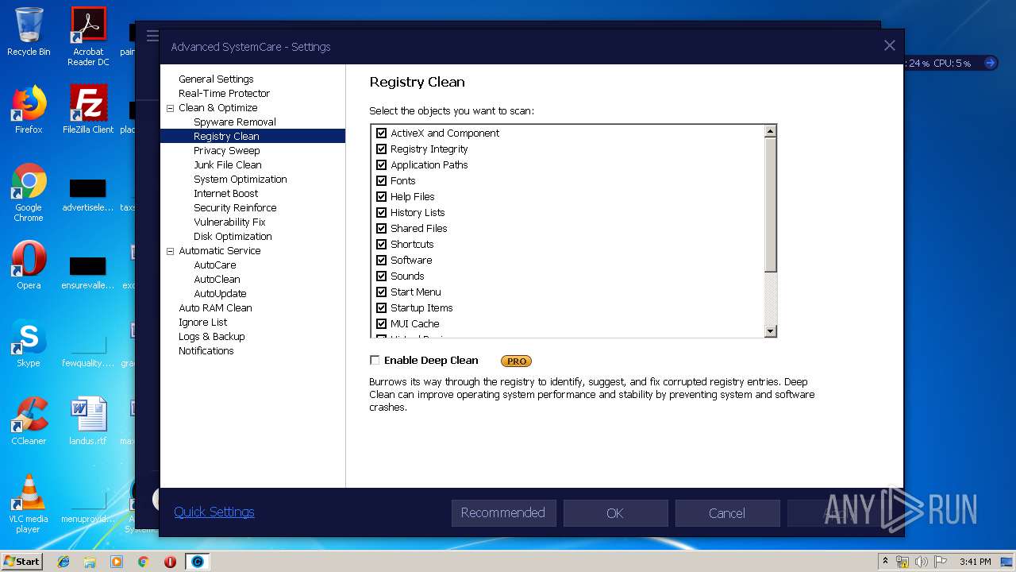Open the landus.rtf document icon

(x=88, y=421)
